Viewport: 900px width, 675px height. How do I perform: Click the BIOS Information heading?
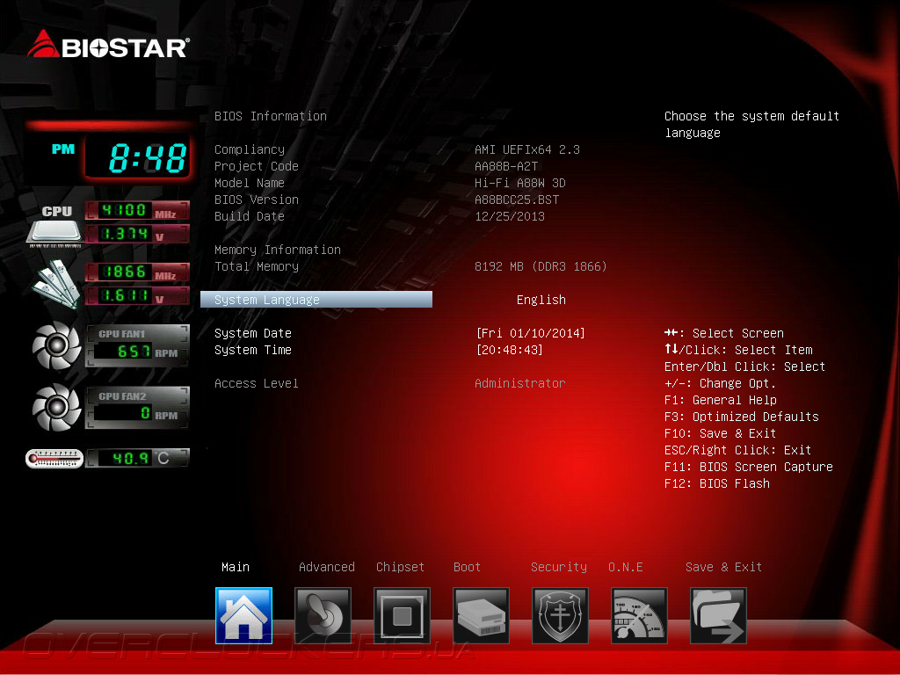(271, 116)
